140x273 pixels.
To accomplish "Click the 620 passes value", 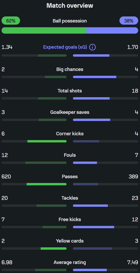I will coord(6,176).
